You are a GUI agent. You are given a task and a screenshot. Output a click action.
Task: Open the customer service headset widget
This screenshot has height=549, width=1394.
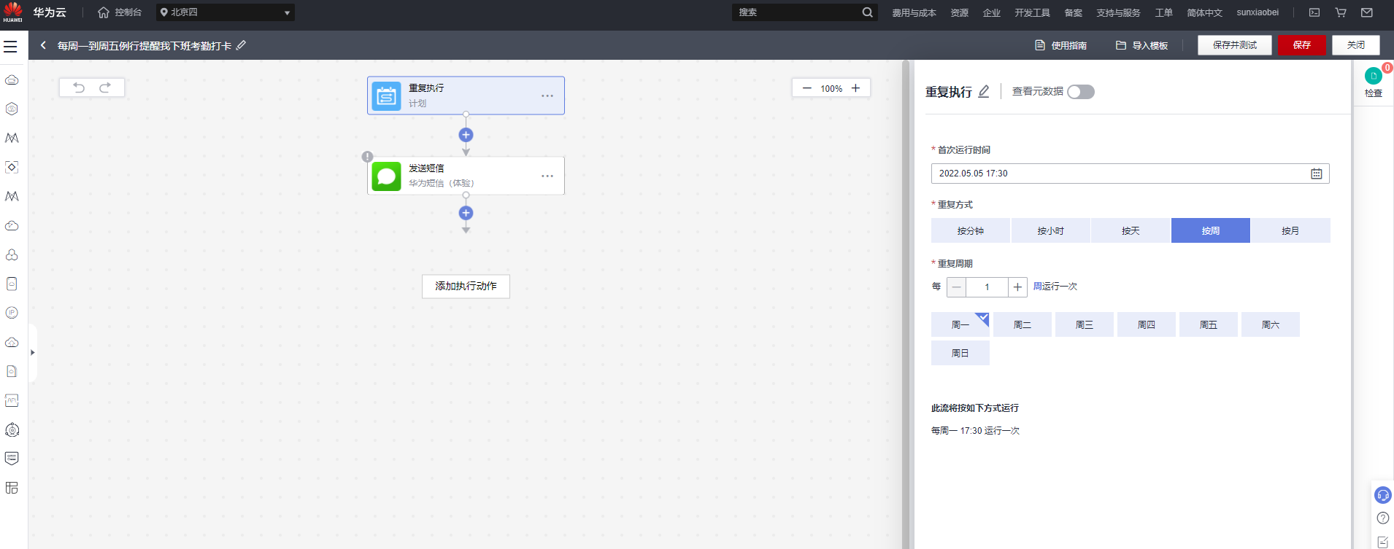pyautogui.click(x=1383, y=495)
